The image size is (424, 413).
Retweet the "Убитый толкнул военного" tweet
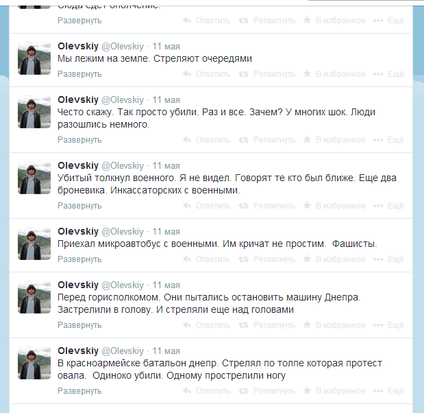[267, 206]
